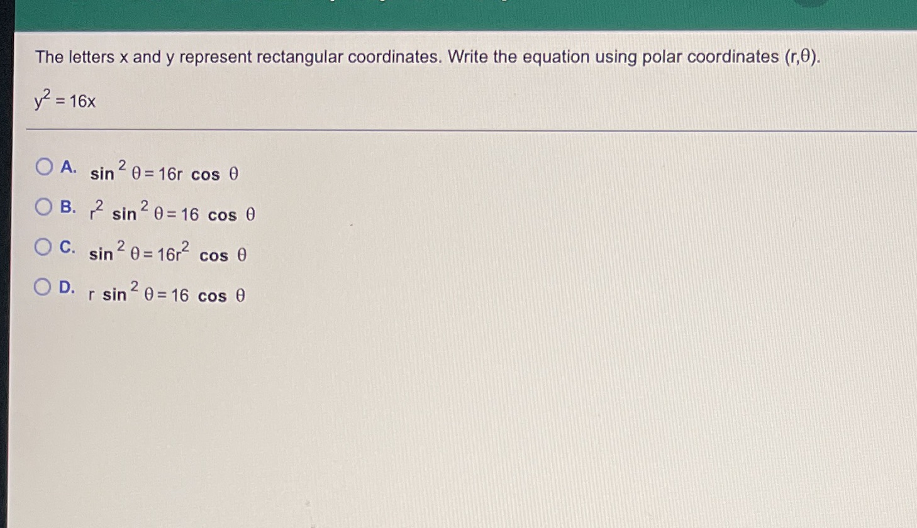917x528 pixels.
Task: Select answer choice B radio button
Action: coord(43,206)
